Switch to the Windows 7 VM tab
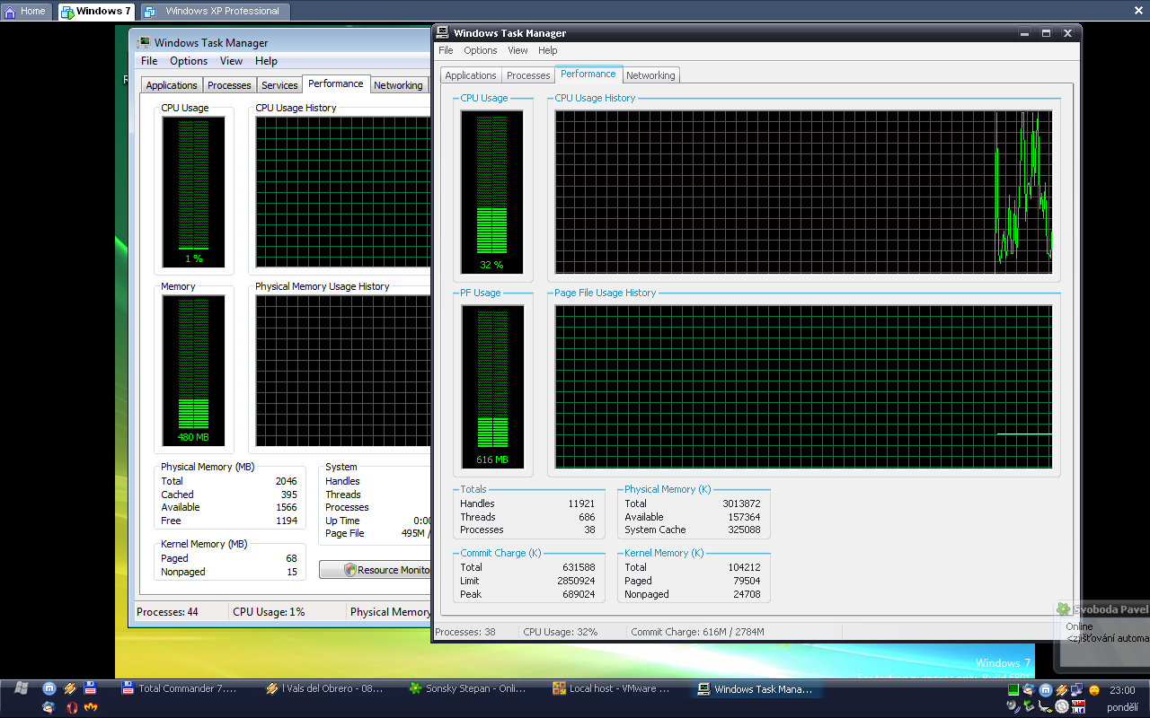 click(97, 11)
